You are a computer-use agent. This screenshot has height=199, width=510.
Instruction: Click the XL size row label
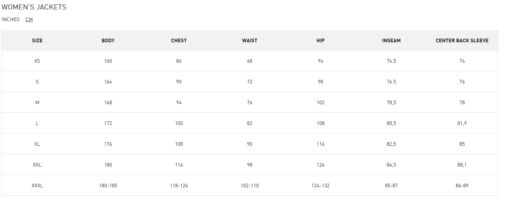[x=37, y=144]
